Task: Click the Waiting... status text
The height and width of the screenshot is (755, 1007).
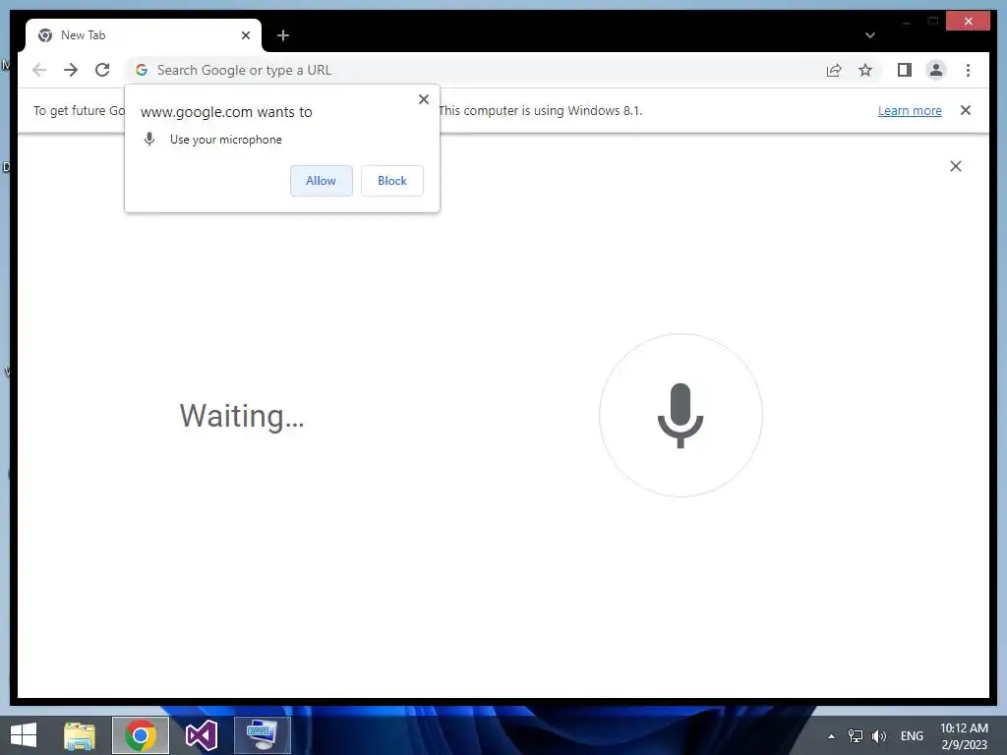Action: 242,416
